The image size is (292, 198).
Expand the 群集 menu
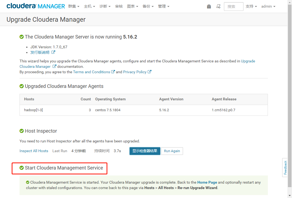click(74, 6)
